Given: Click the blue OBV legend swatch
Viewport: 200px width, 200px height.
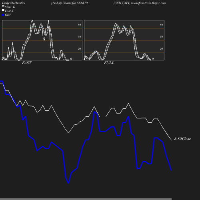Looking at the screenshot, I should pyautogui.click(x=3, y=15).
